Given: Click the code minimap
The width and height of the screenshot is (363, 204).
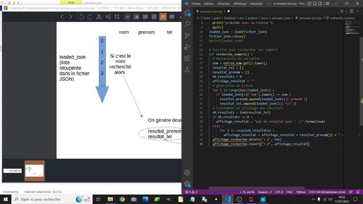Looking at the screenshot, I should point(353,28).
